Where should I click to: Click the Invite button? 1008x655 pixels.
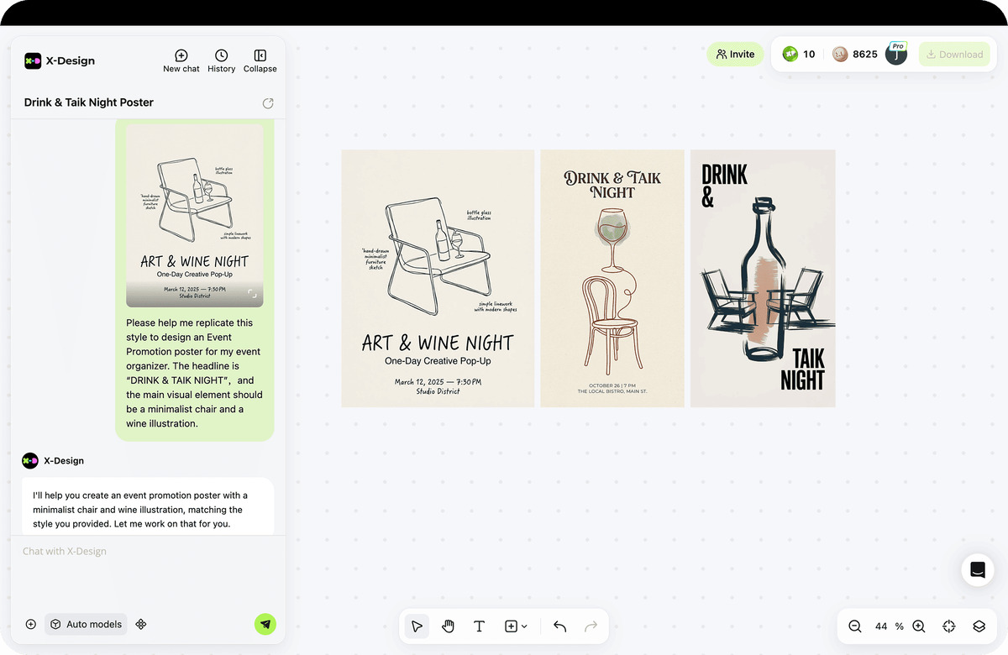(735, 55)
